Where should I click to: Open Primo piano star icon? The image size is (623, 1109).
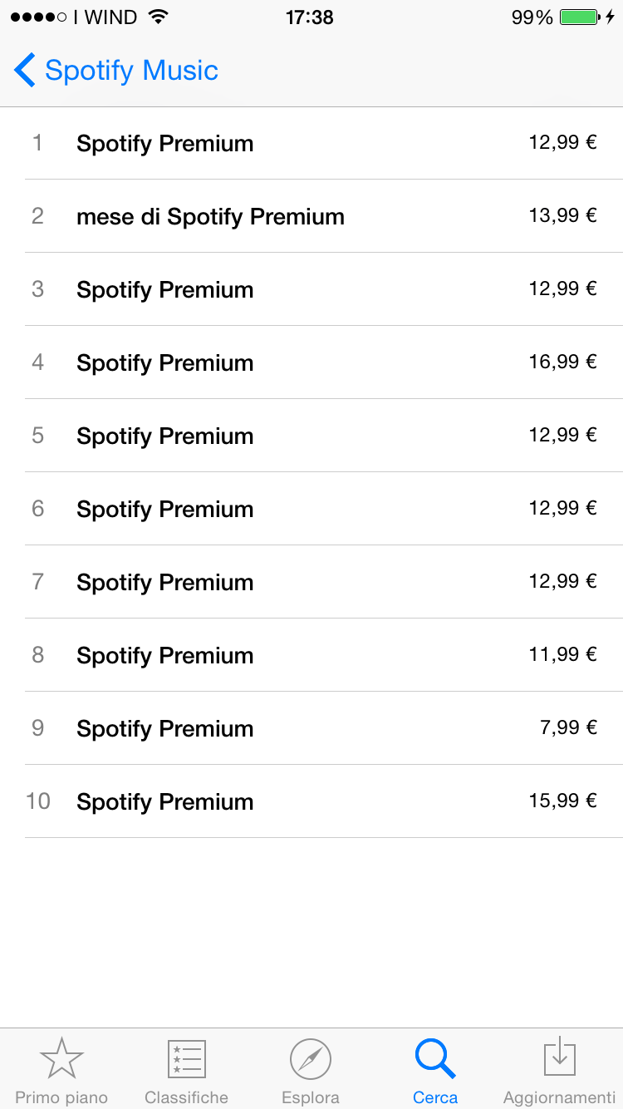(61, 1059)
